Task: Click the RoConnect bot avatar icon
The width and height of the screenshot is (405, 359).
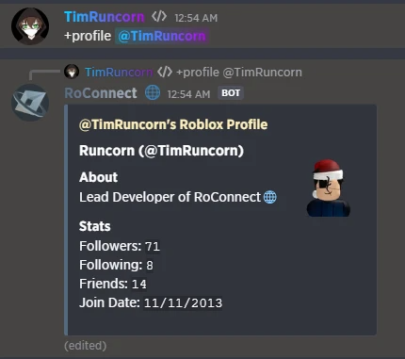Action: pyautogui.click(x=30, y=103)
